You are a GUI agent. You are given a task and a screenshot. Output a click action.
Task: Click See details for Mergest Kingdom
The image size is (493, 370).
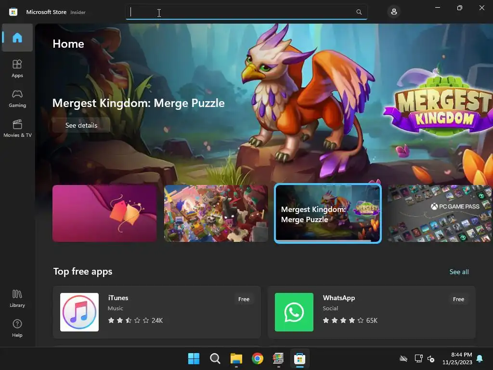point(81,125)
